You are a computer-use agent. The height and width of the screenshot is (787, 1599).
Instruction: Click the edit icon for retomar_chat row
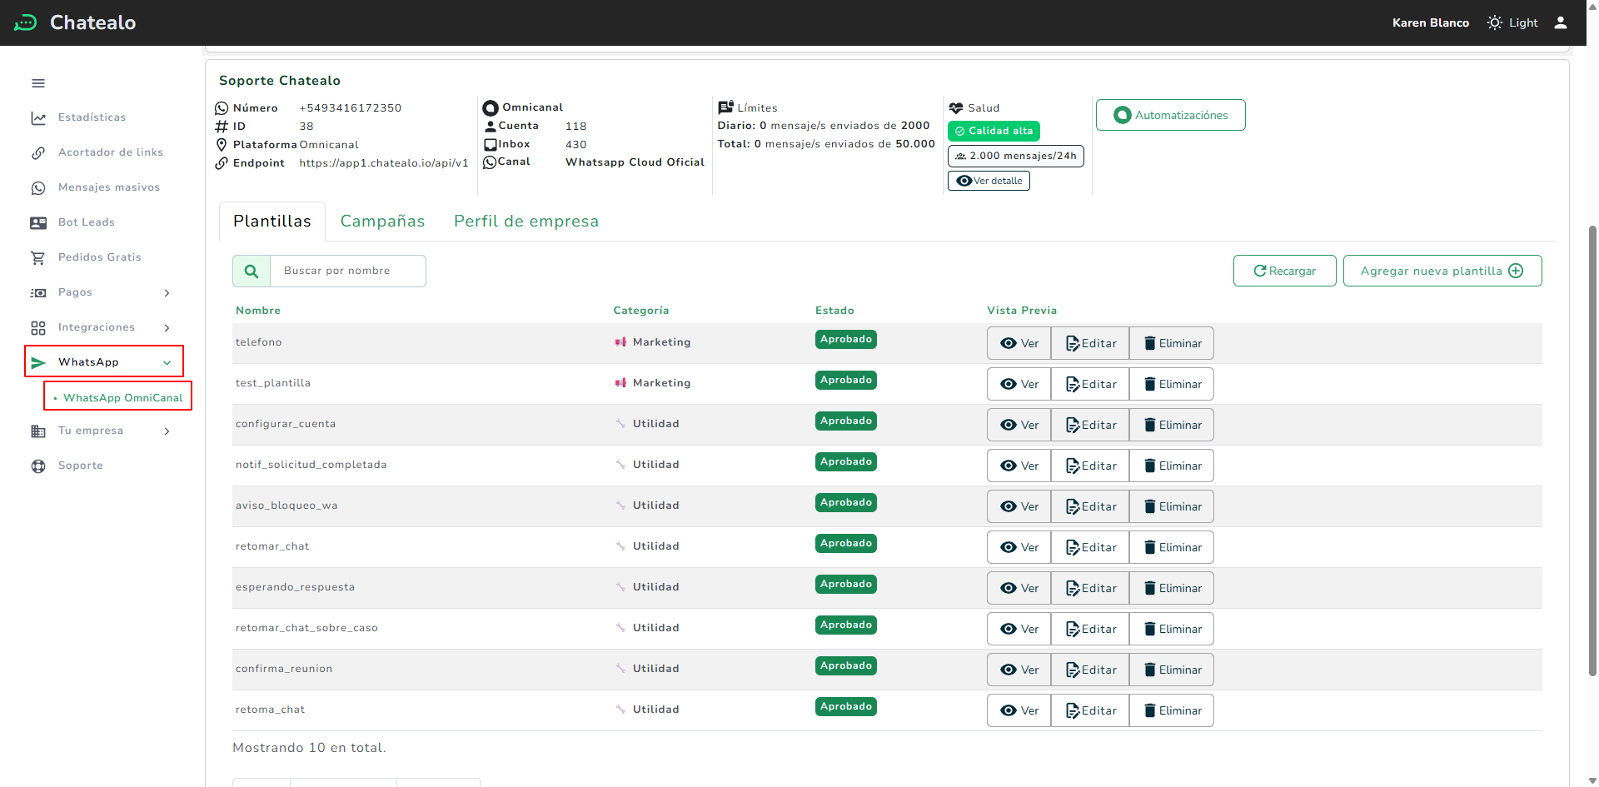pyautogui.click(x=1073, y=547)
